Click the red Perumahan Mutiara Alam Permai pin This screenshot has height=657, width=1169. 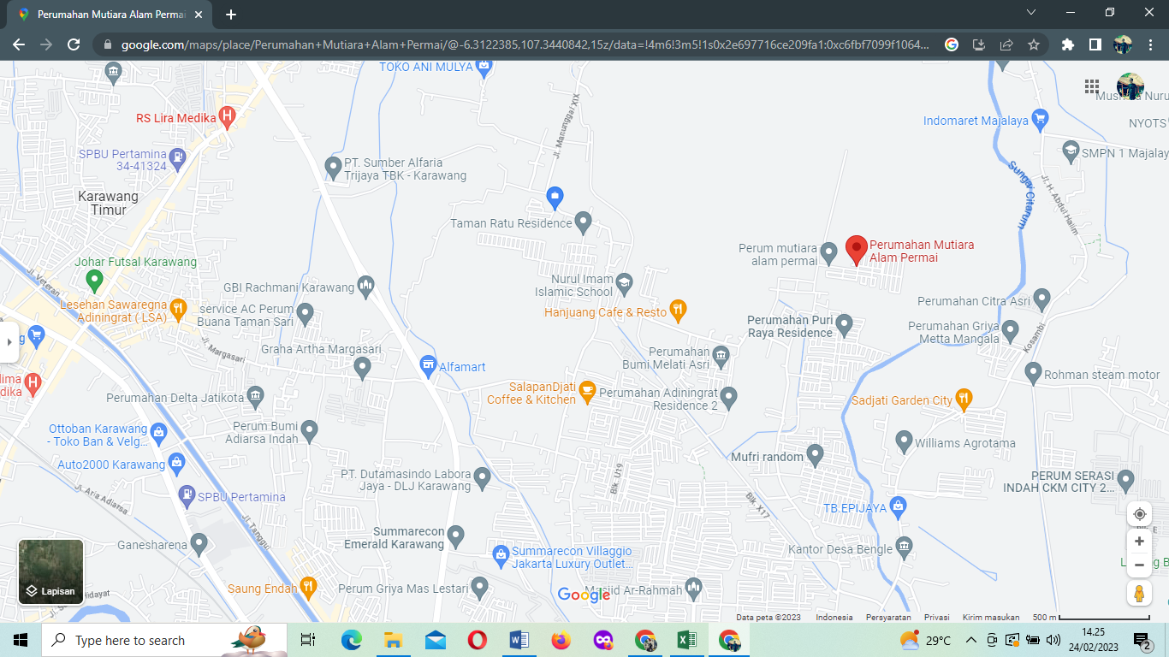point(857,250)
